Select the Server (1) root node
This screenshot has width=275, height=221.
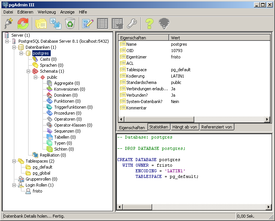21,35
